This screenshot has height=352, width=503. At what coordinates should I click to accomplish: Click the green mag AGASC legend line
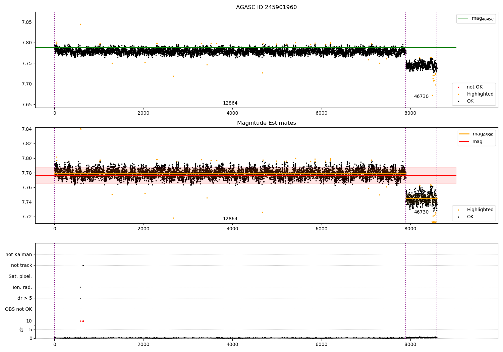(x=463, y=18)
